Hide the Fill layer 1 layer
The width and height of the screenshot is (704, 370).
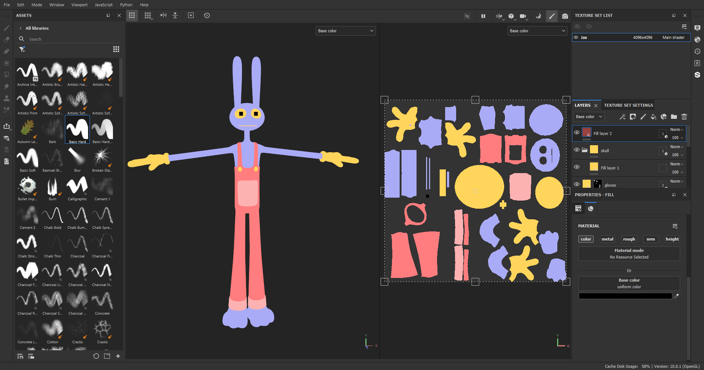577,167
